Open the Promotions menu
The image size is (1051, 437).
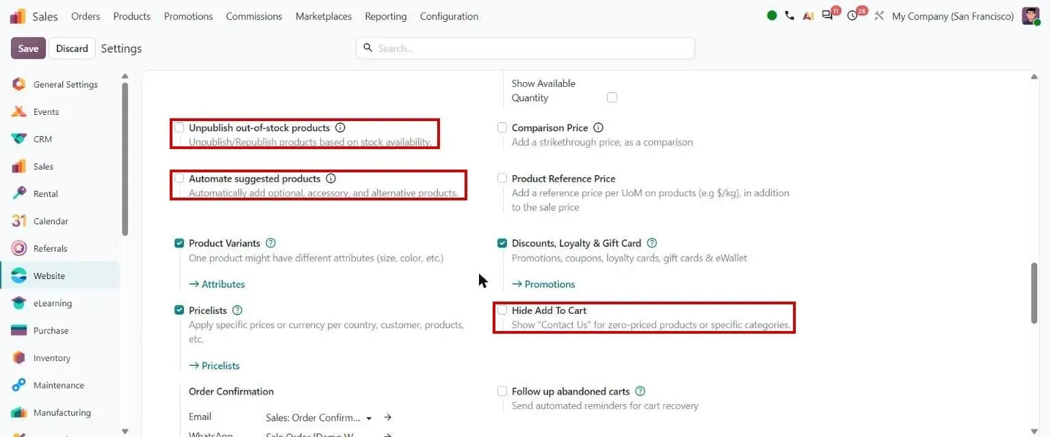pos(188,16)
